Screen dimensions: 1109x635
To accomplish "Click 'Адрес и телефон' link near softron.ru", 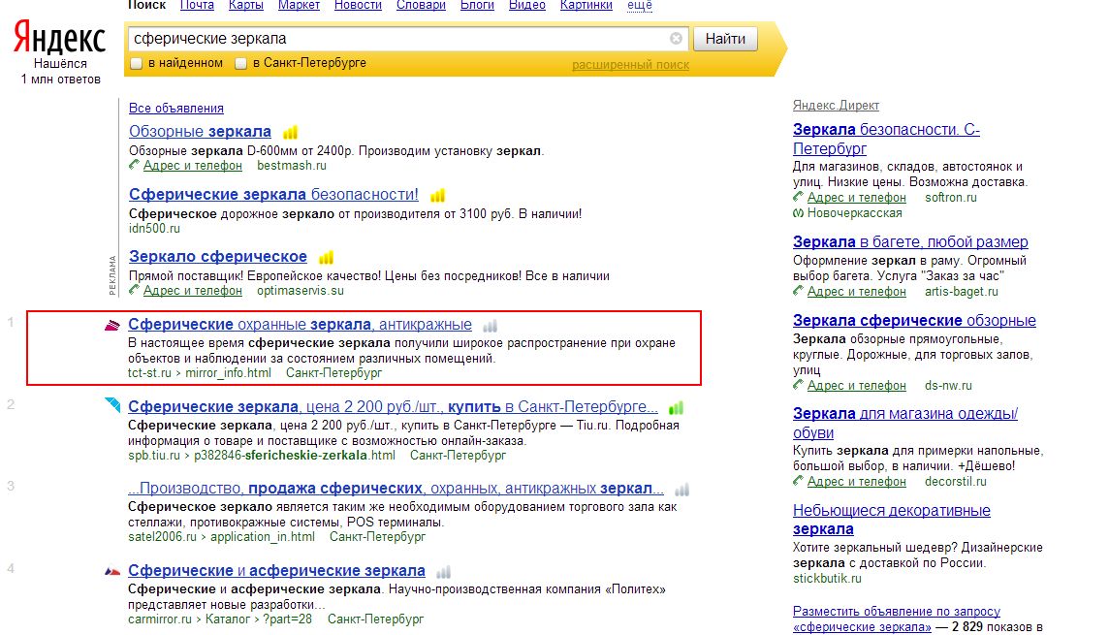I will point(857,198).
